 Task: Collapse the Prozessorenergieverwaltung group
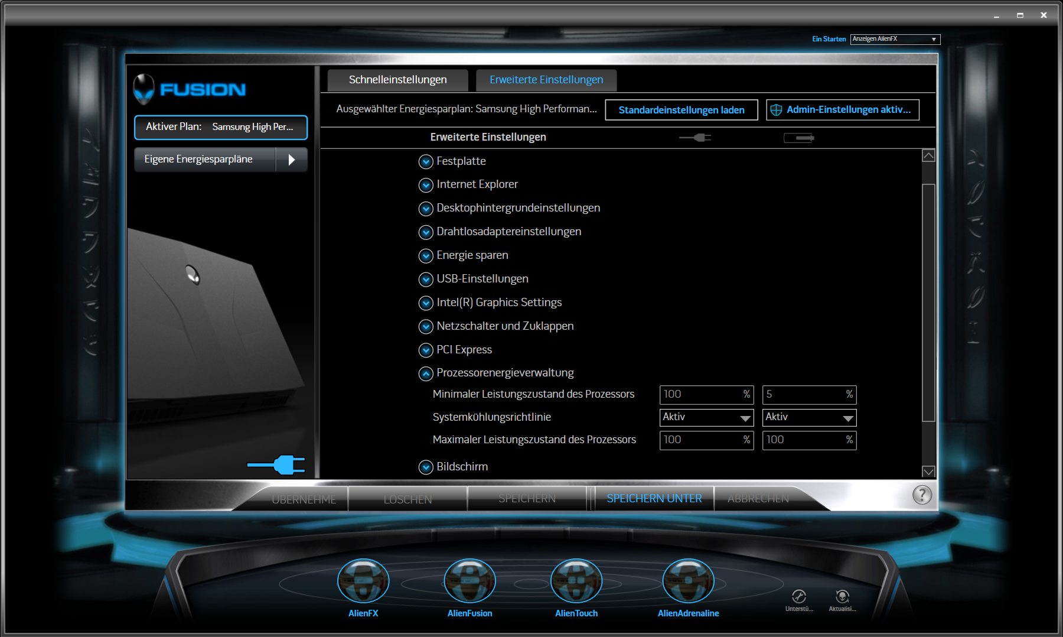coord(426,373)
